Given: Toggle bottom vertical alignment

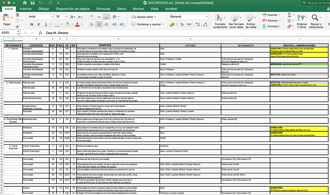Looking at the screenshot, I should pyautogui.click(x=106, y=17).
